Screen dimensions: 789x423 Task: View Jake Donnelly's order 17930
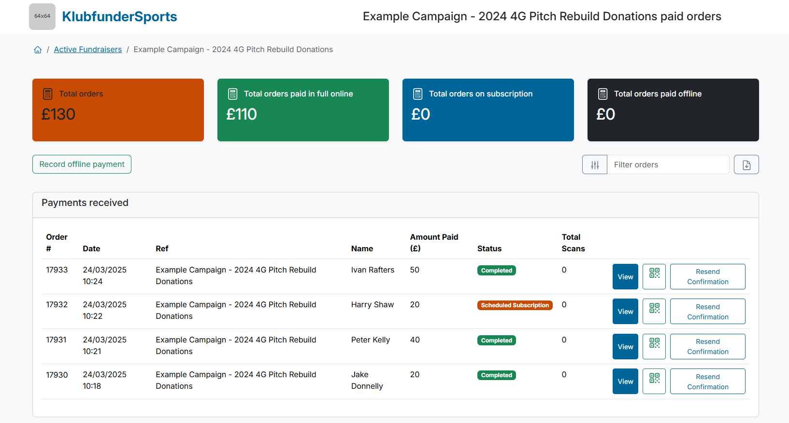625,381
